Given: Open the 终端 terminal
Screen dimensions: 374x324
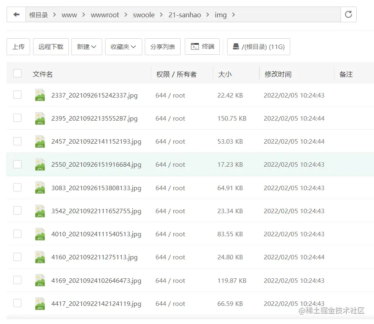Looking at the screenshot, I should pyautogui.click(x=202, y=47).
